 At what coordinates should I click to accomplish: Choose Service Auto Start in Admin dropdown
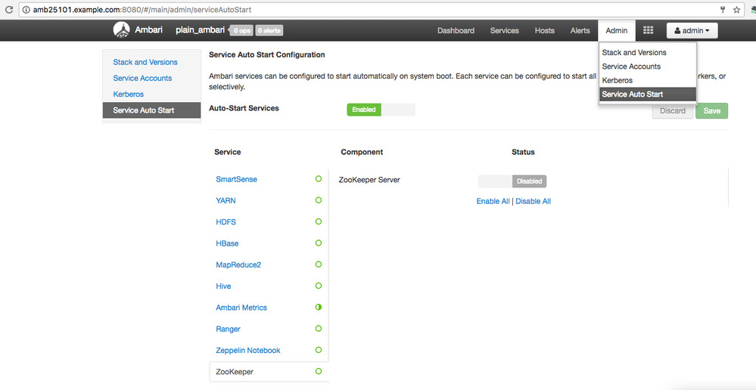coord(648,94)
